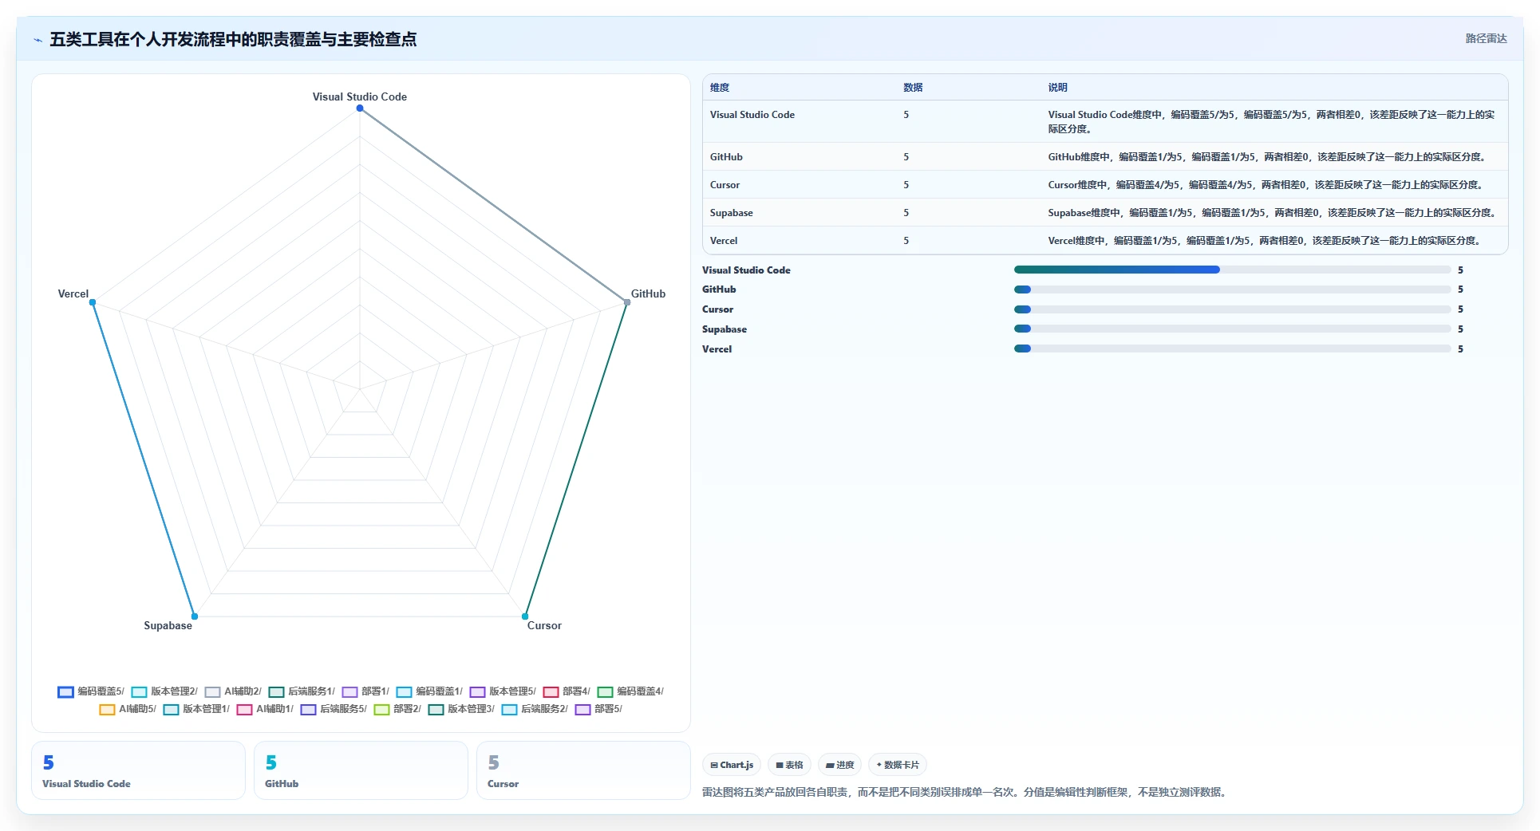
Task: Hide the 版本管理1/ dataset via legend
Action: pyautogui.click(x=196, y=709)
